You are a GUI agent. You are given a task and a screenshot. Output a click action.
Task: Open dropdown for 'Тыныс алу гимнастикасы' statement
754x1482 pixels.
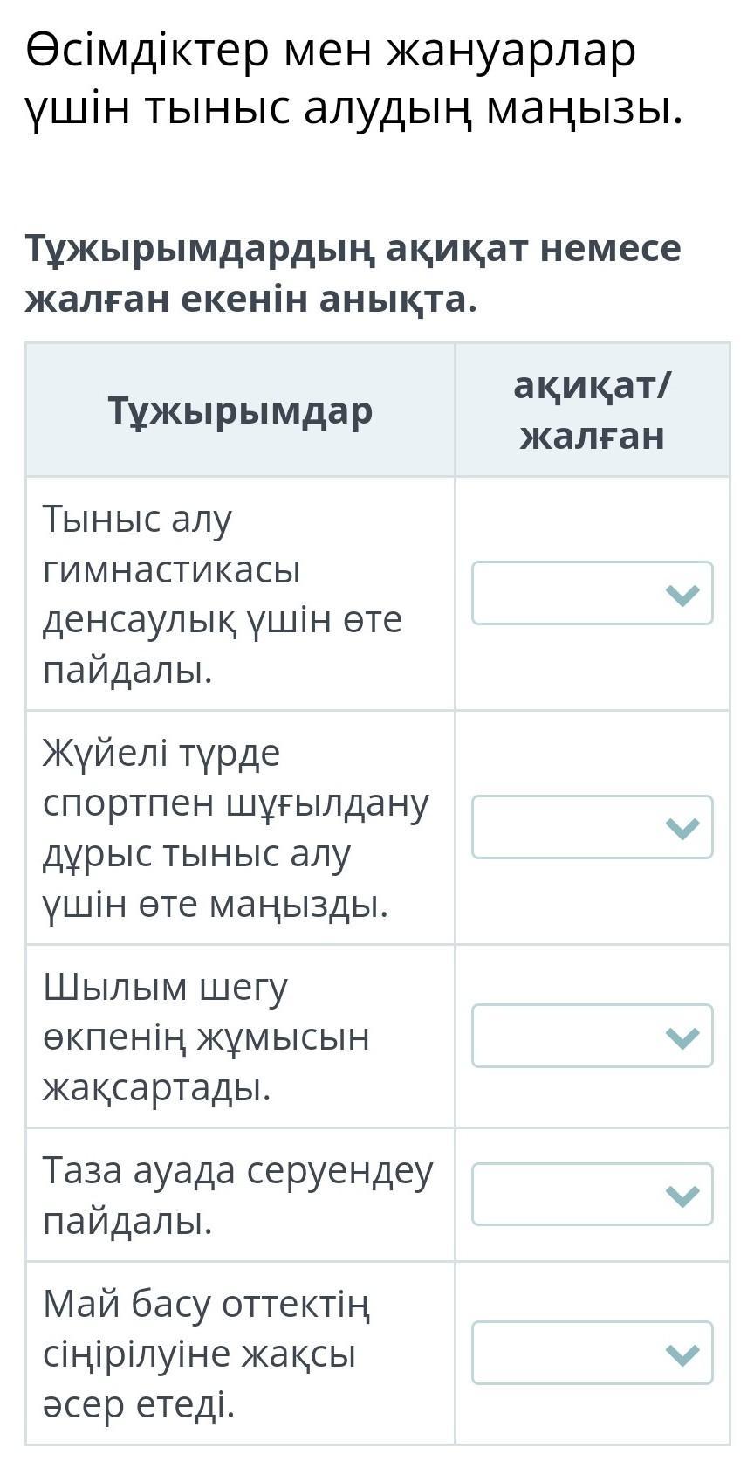pyautogui.click(x=593, y=593)
